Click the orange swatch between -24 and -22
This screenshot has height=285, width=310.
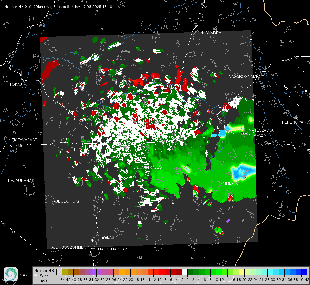pos(122,272)
